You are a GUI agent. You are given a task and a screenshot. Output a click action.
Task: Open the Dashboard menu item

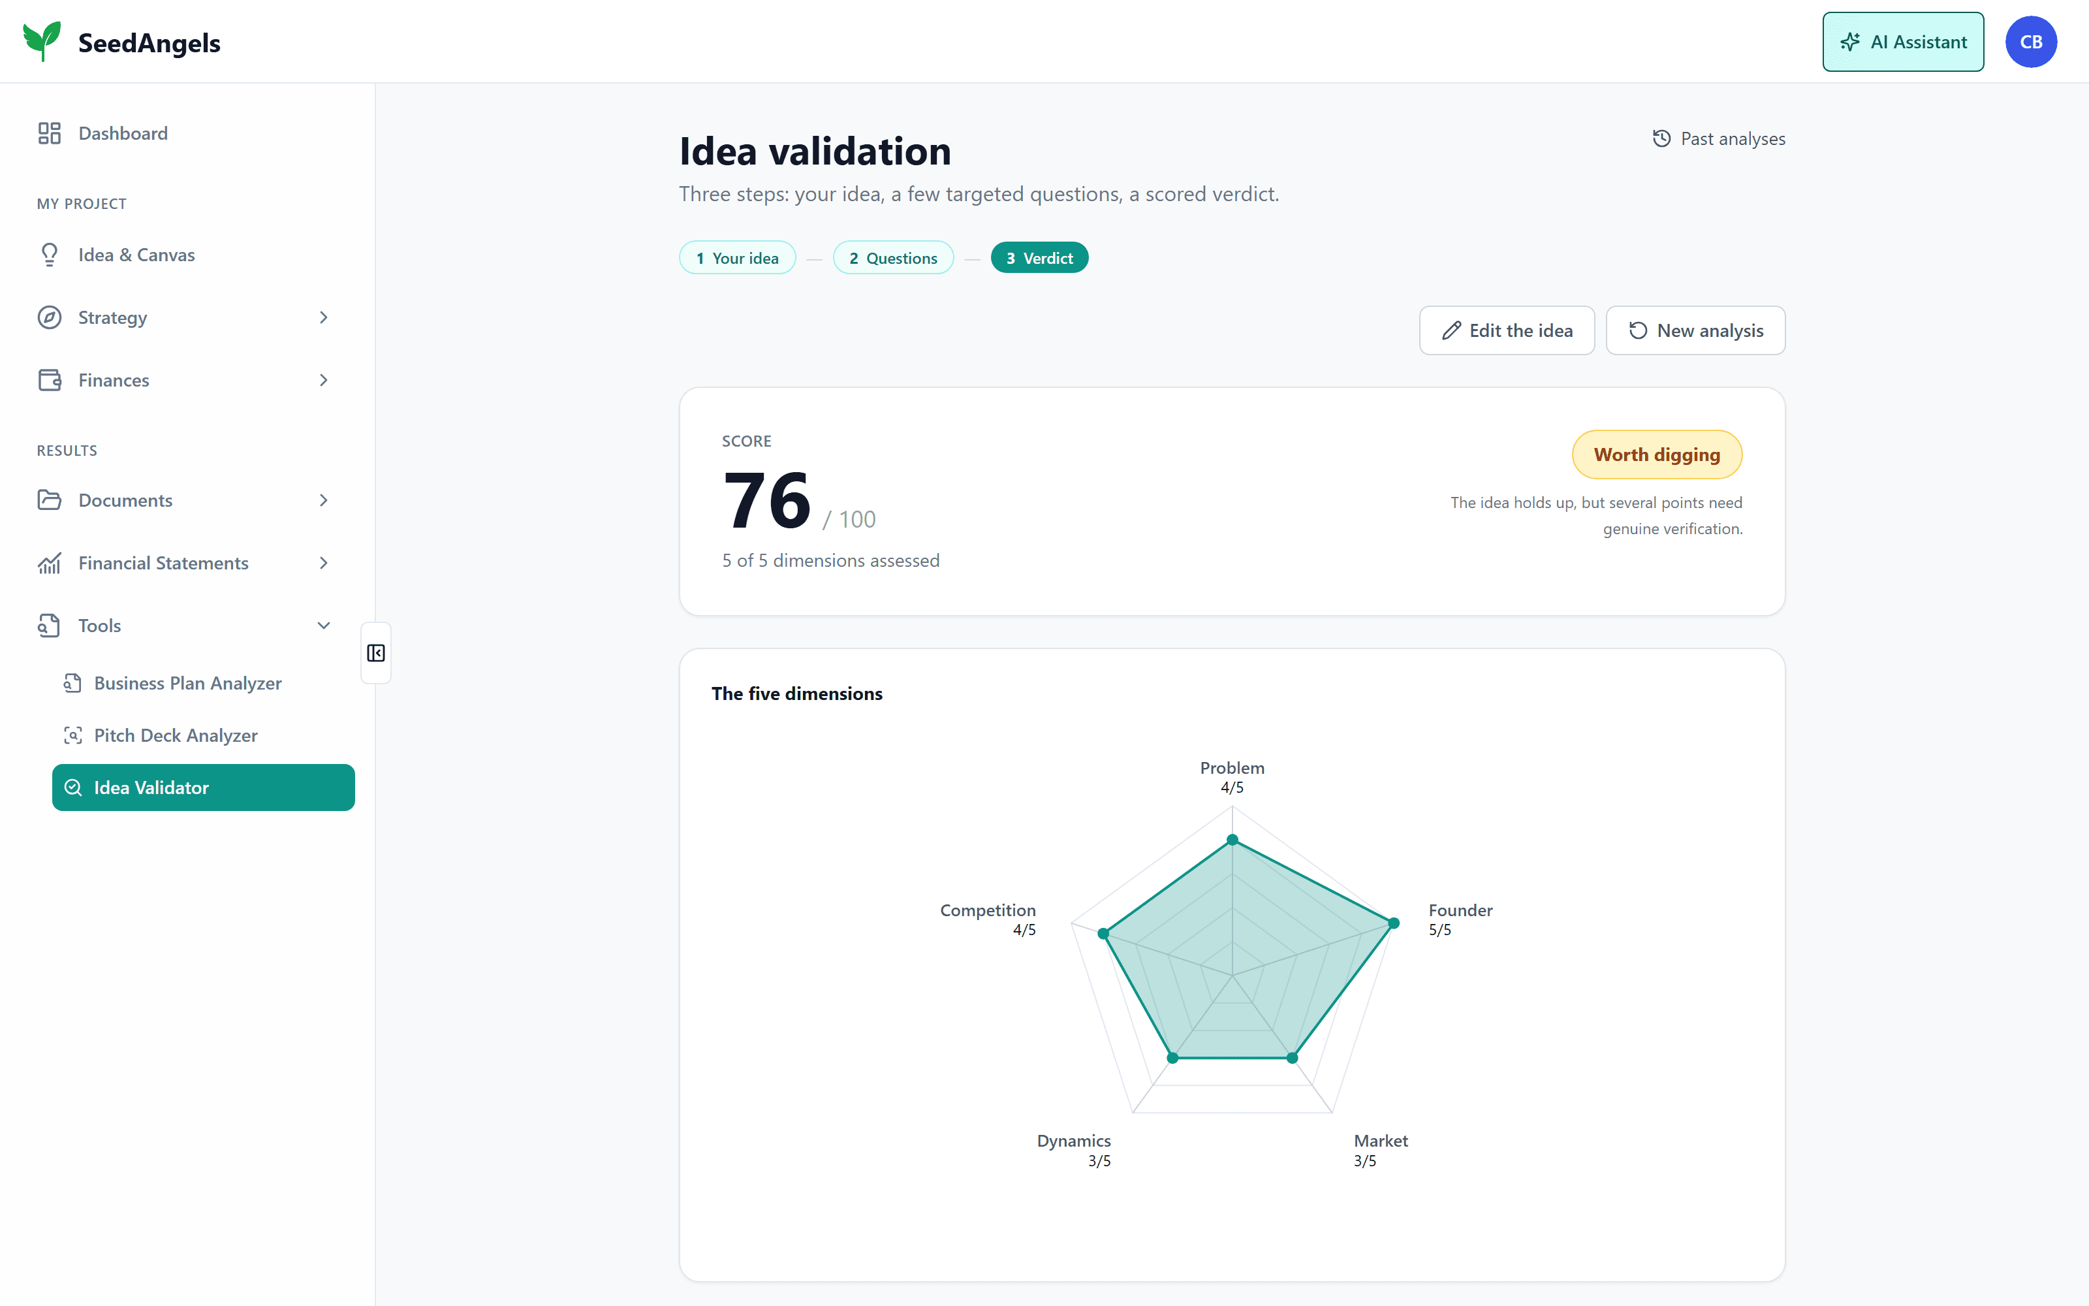[x=187, y=133]
